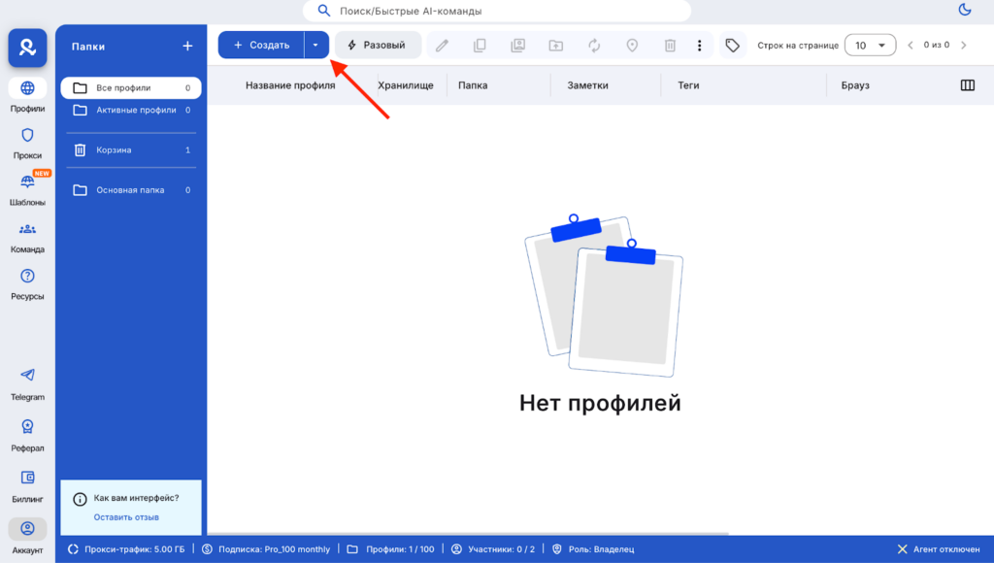
Task: Select the Основная папка folder
Action: pos(131,190)
